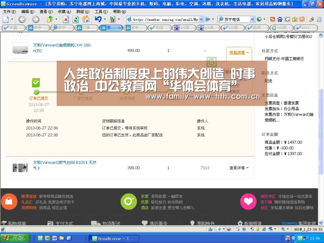The height and width of the screenshot is (243, 324).
Task: Expand 查看详情 for the gas stove item
Action: click(239, 168)
